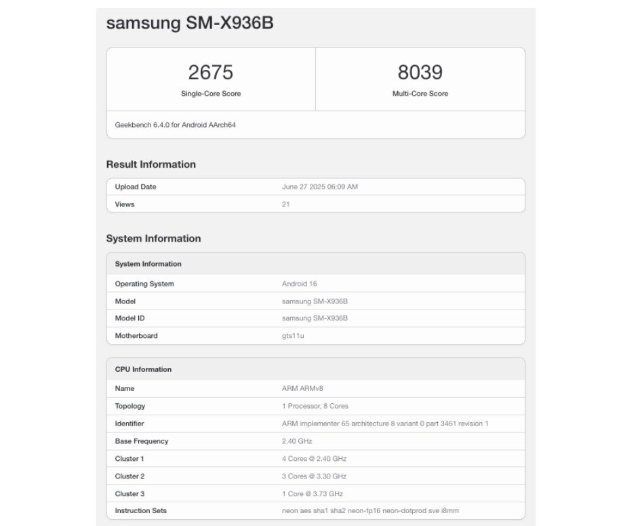Click the Model ID label
The image size is (621, 526).
[x=130, y=318]
